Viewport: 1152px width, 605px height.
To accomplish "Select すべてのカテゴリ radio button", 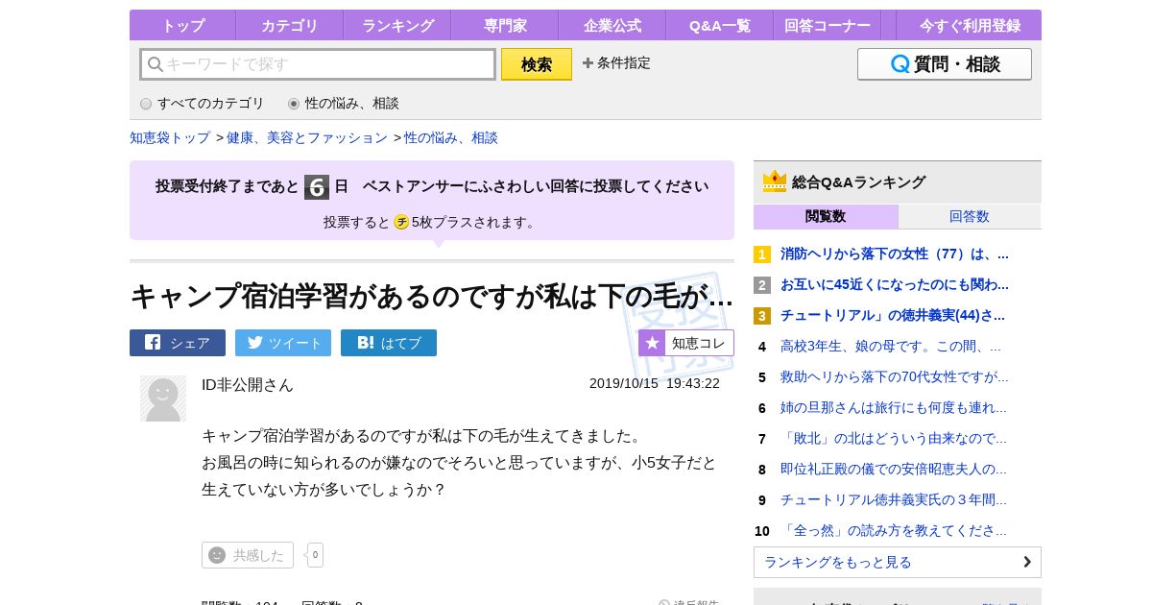I will pyautogui.click(x=146, y=104).
